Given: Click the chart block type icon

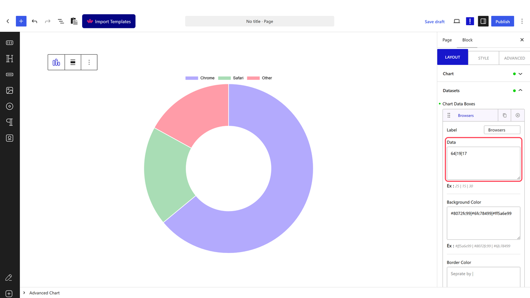Looking at the screenshot, I should click(56, 62).
